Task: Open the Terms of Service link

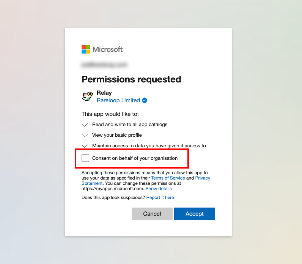Action: coord(168,178)
